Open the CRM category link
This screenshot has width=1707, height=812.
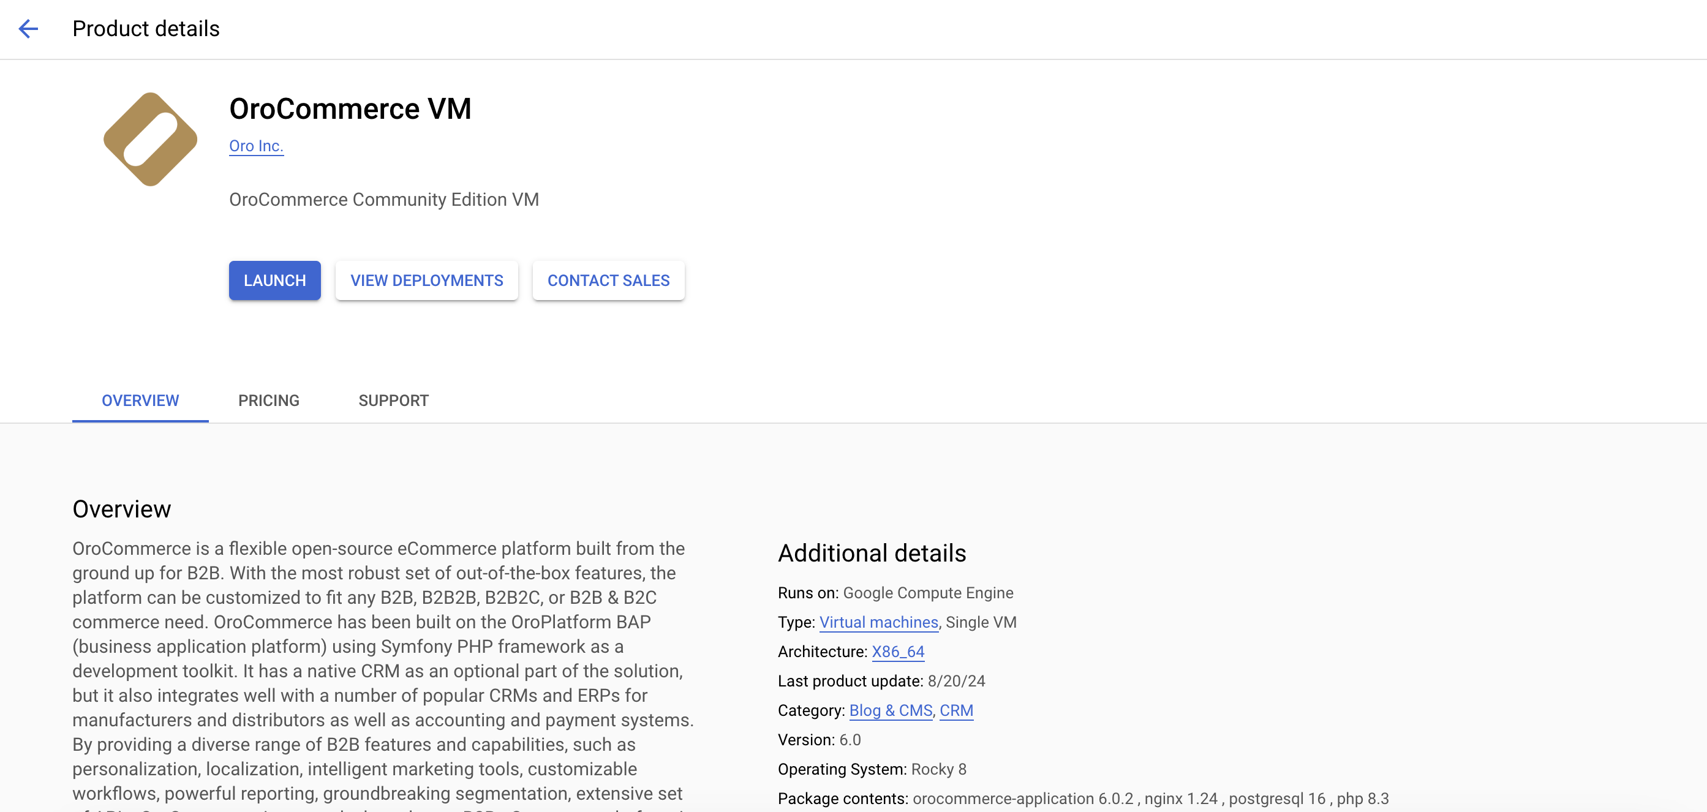955,710
